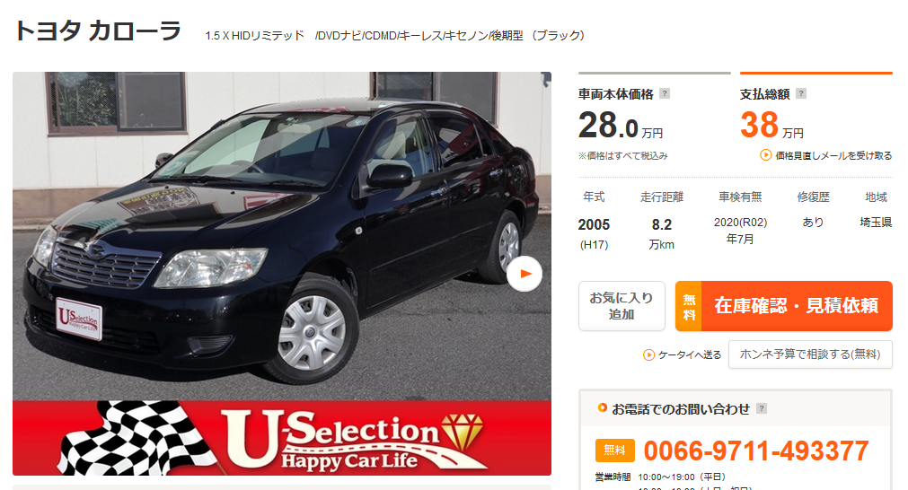908x490 pixels.
Task: Click the トヨタ カローラ page title
Action: 98,31
